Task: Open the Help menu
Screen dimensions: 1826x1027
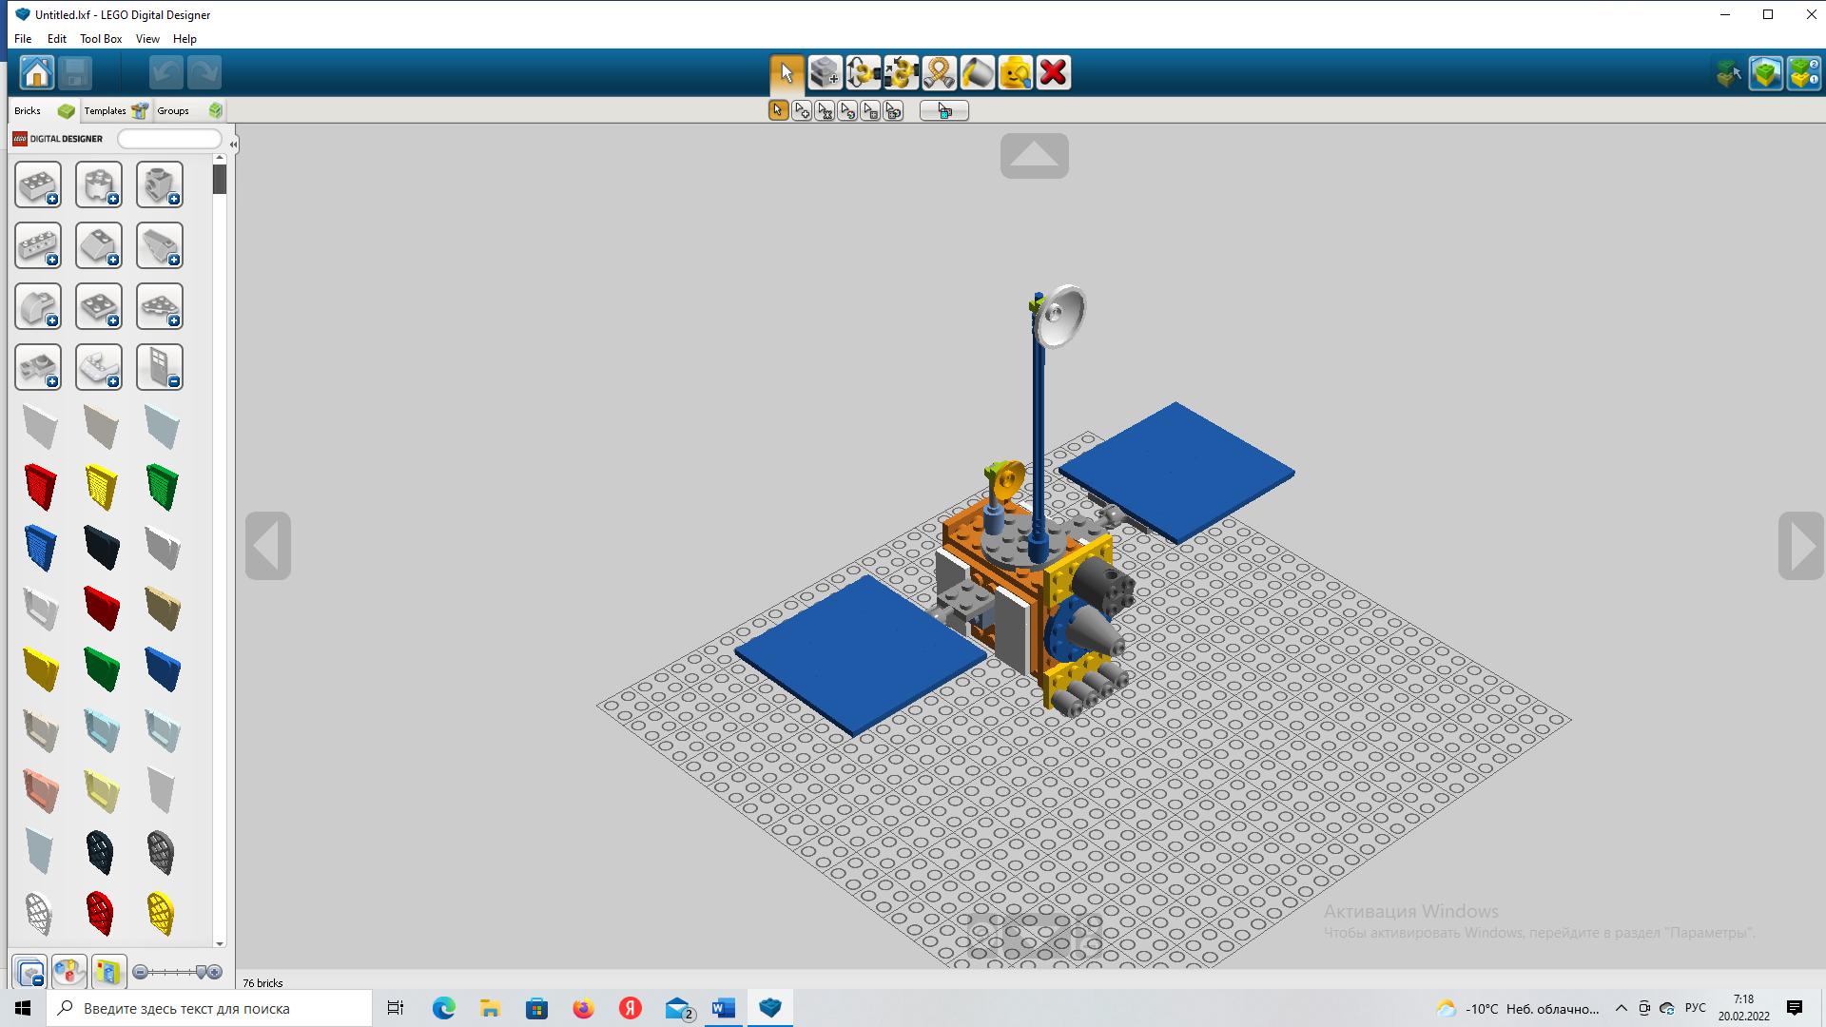Action: point(185,39)
